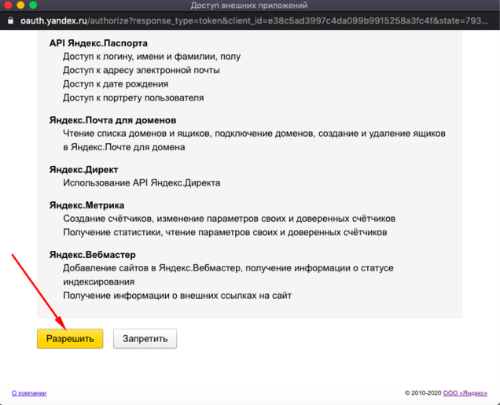Click window title 'Доступ внешних приложений'
Image resolution: width=500 pixels, height=405 pixels.
pyautogui.click(x=249, y=5)
